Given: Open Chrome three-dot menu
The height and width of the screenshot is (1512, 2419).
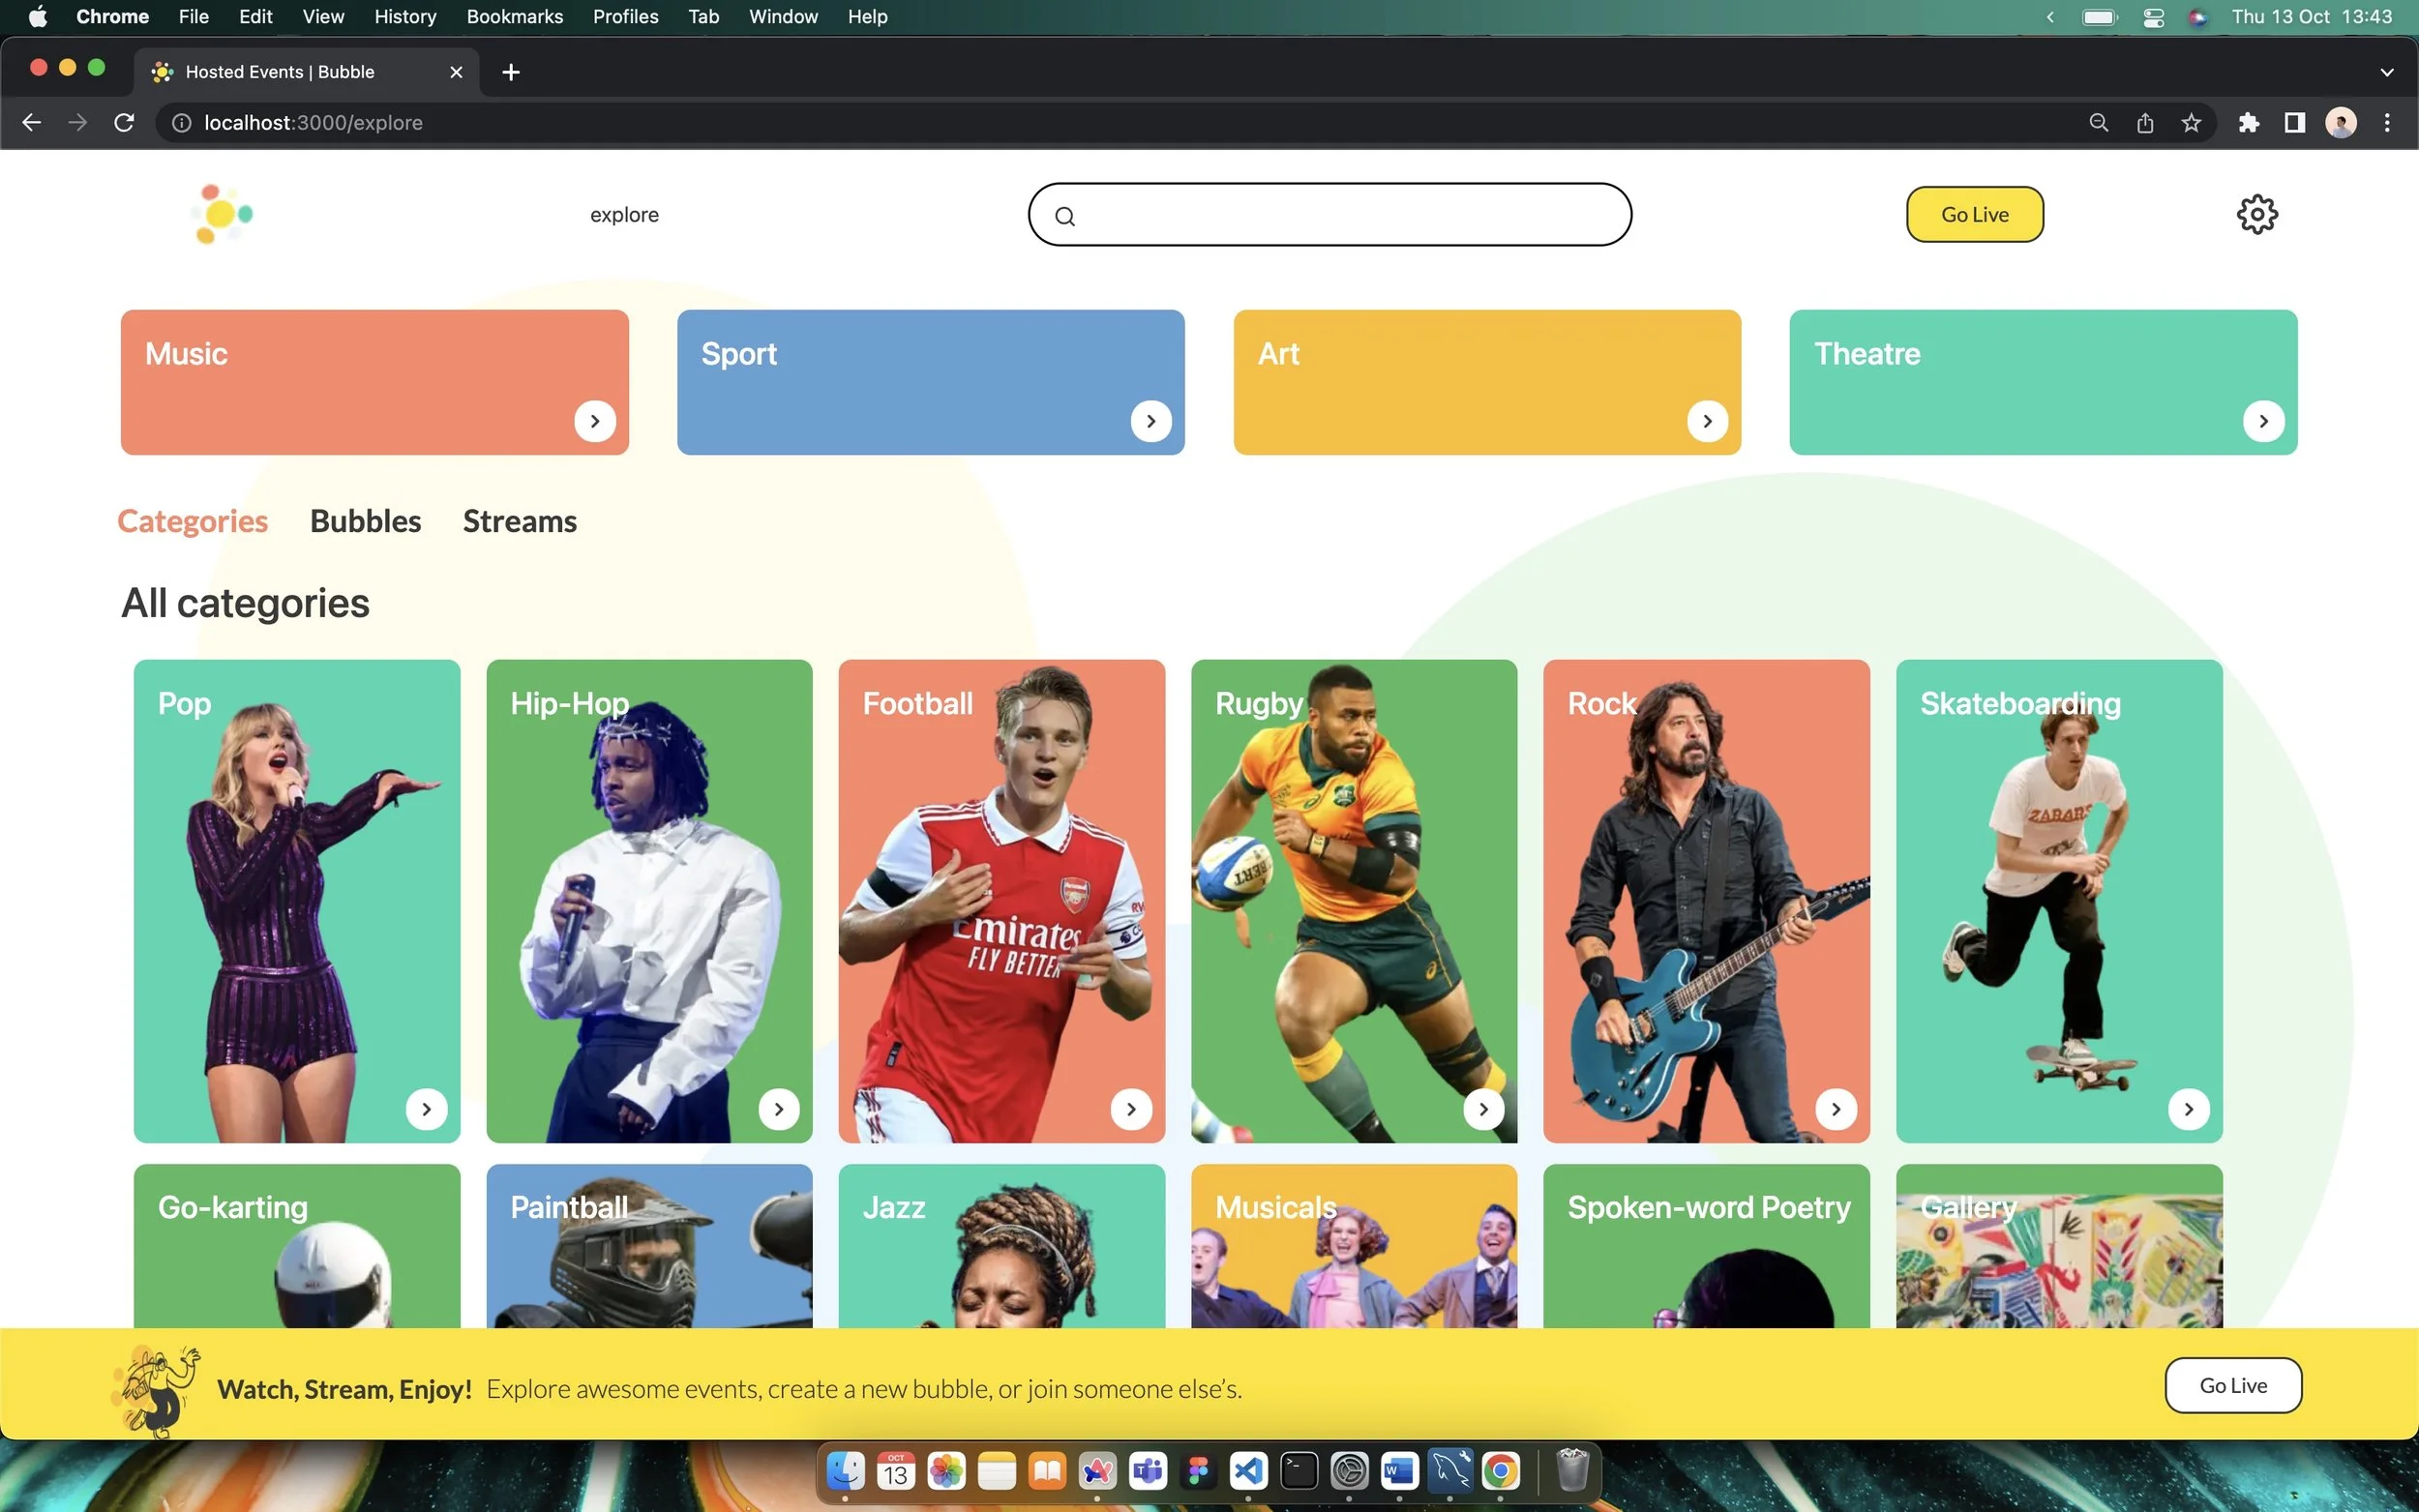Looking at the screenshot, I should (x=2387, y=123).
